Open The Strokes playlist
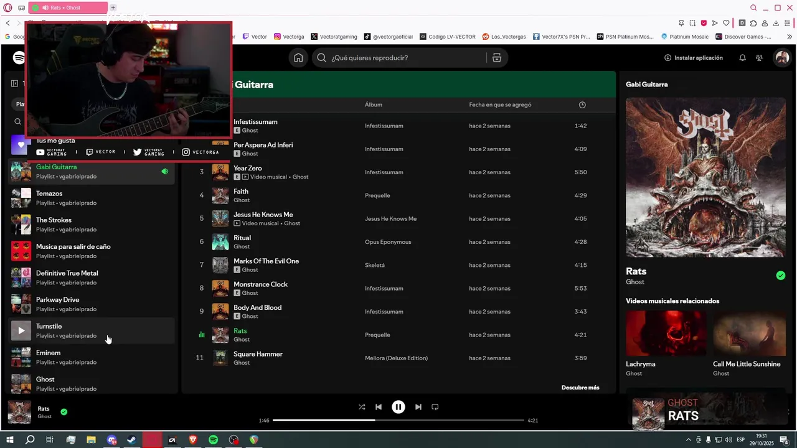 [92, 225]
